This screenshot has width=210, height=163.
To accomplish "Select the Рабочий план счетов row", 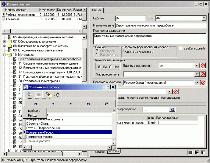I will click(44, 15).
